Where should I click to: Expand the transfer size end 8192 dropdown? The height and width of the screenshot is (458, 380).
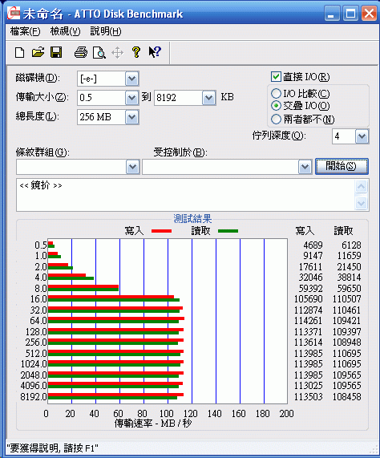pyautogui.click(x=208, y=98)
